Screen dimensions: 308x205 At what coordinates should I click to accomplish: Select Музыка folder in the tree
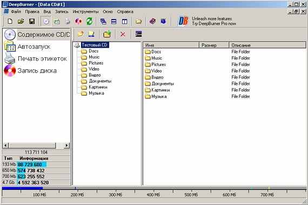click(x=96, y=93)
